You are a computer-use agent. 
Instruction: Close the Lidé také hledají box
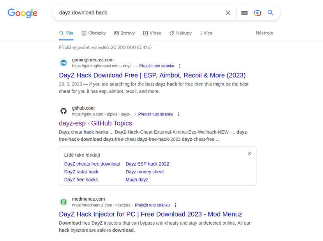[x=249, y=154]
